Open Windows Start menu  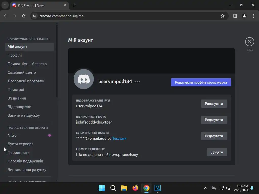[x=102, y=188]
